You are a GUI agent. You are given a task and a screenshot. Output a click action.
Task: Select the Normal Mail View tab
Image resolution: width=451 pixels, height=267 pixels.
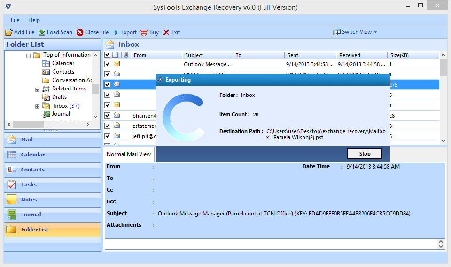click(x=129, y=154)
